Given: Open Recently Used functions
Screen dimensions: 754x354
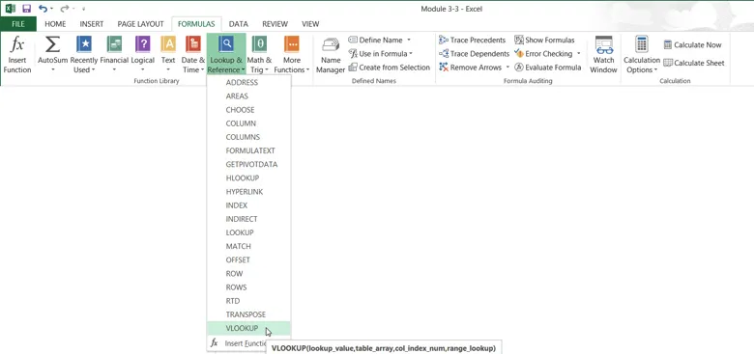Looking at the screenshot, I should 84,55.
